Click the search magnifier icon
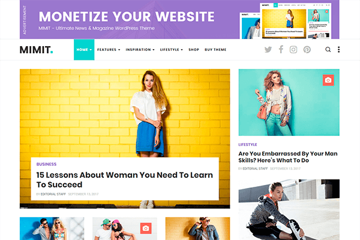Viewport: 360px width, 240px height. click(x=328, y=50)
